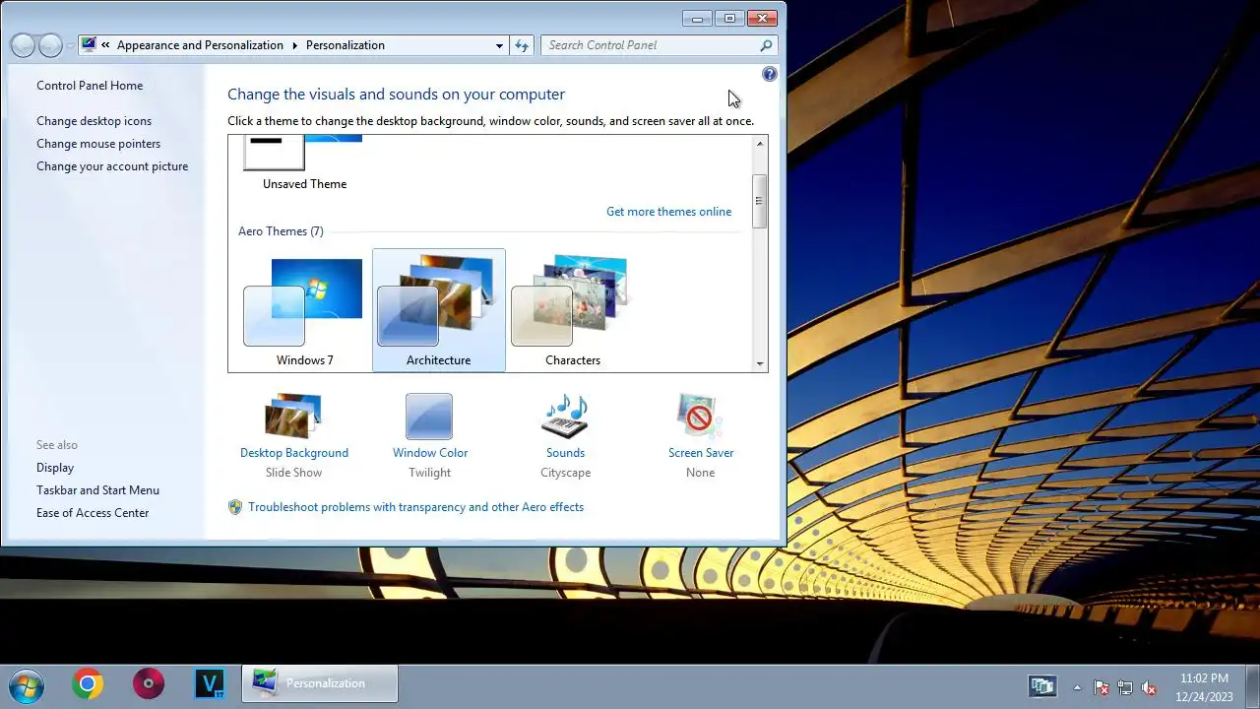Click the 'Twilight' text under Window Color

430,473
